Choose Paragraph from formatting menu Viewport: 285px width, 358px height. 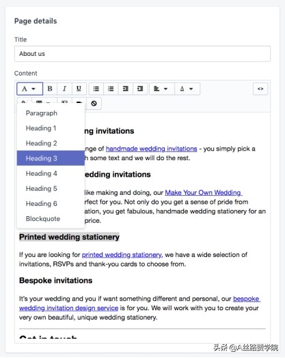(51, 113)
